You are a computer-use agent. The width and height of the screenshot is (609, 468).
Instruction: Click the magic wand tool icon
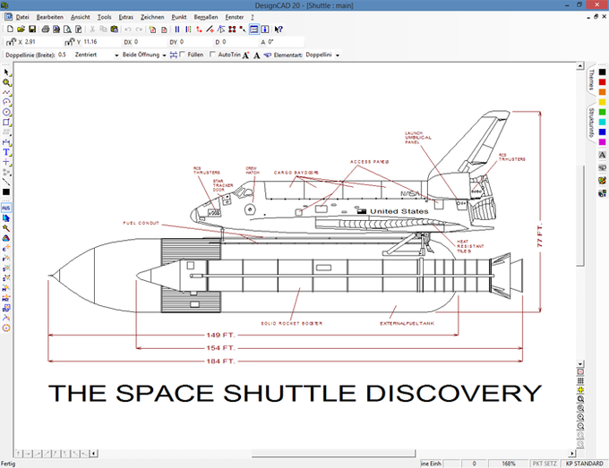click(x=6, y=228)
